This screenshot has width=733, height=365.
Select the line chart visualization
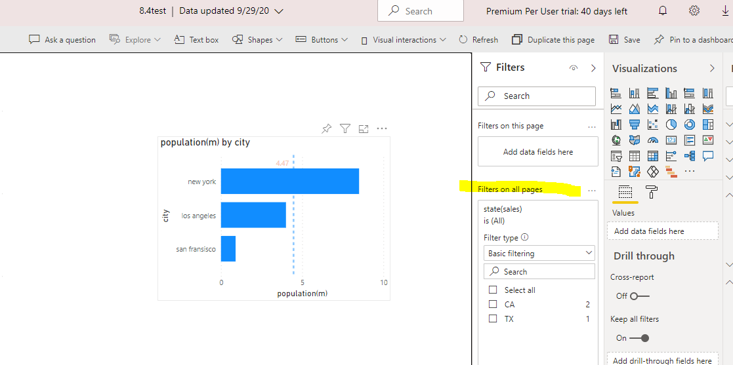(x=616, y=109)
